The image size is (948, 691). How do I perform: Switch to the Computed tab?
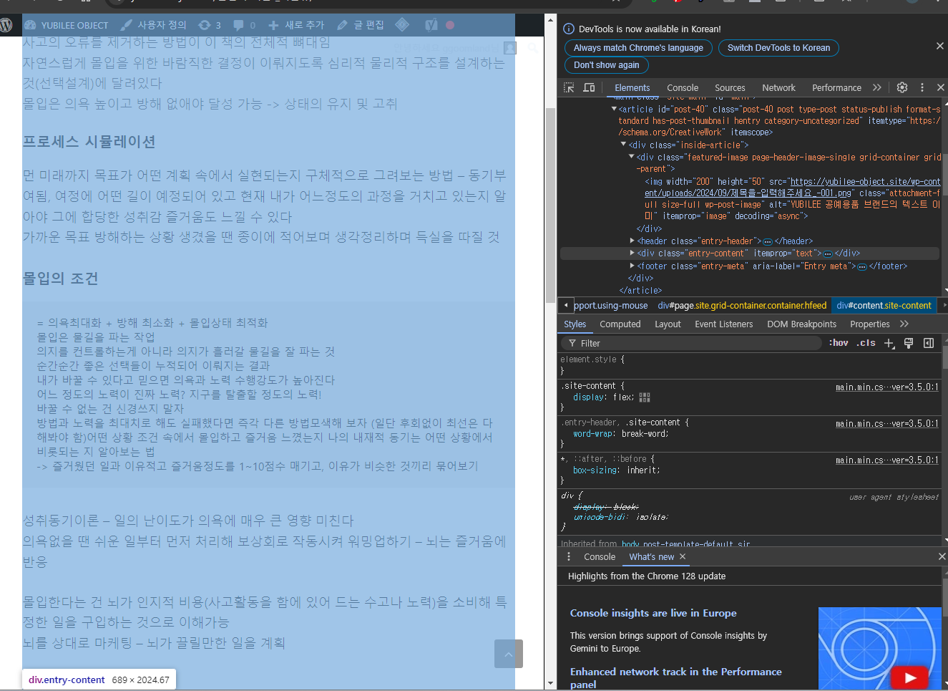pyautogui.click(x=620, y=324)
